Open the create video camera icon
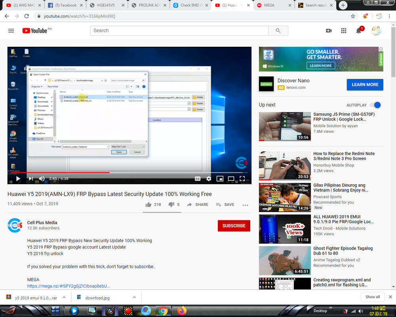This screenshot has height=317, width=396. click(329, 31)
